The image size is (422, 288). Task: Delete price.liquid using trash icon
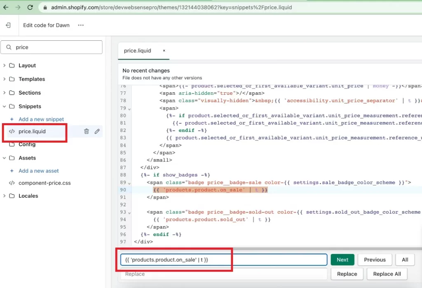[87, 131]
